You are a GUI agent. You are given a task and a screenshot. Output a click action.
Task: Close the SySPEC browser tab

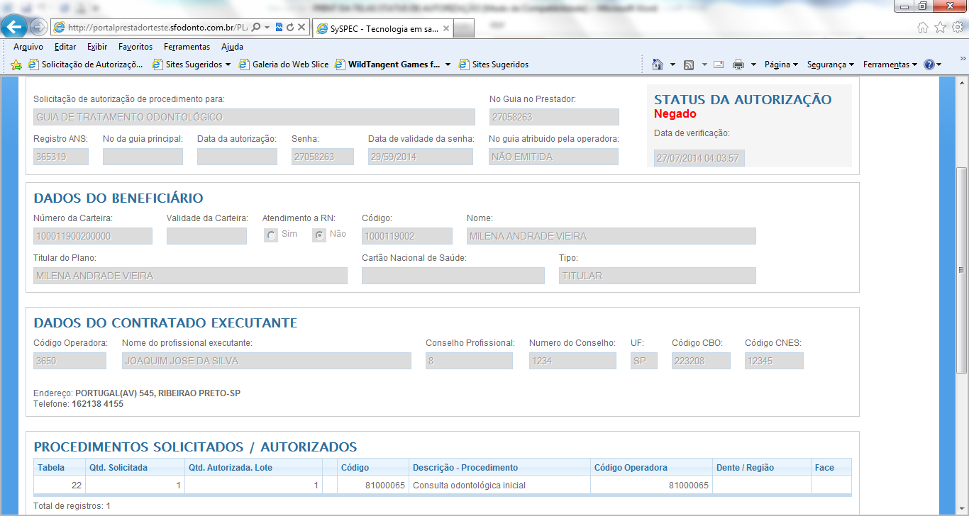click(x=445, y=29)
